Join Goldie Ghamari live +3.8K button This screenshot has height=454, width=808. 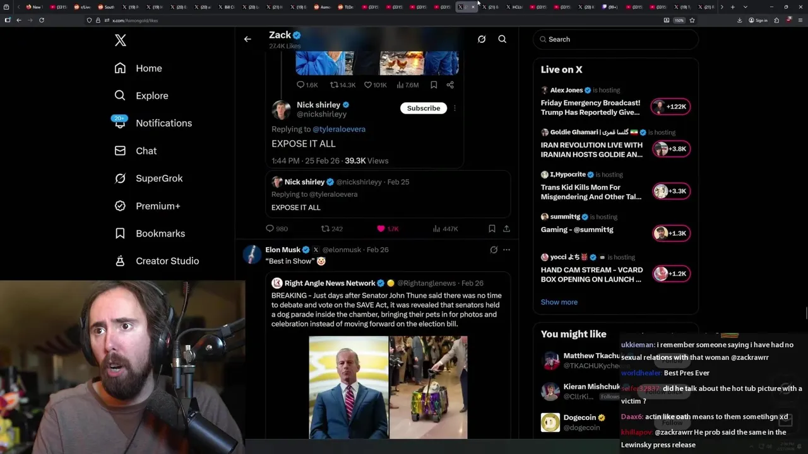pyautogui.click(x=671, y=149)
